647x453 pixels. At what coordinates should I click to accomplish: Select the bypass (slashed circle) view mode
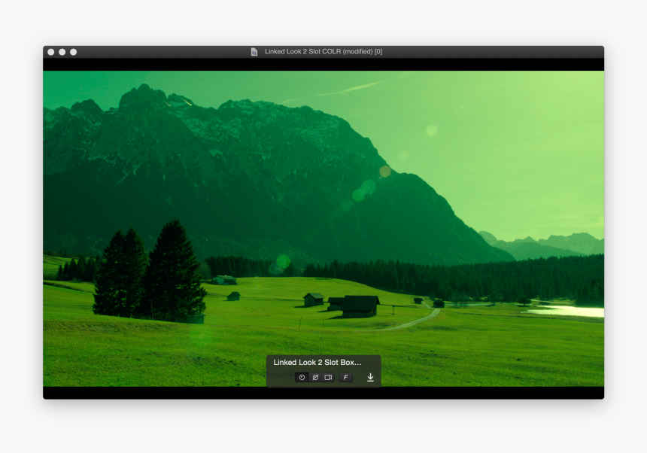[315, 377]
